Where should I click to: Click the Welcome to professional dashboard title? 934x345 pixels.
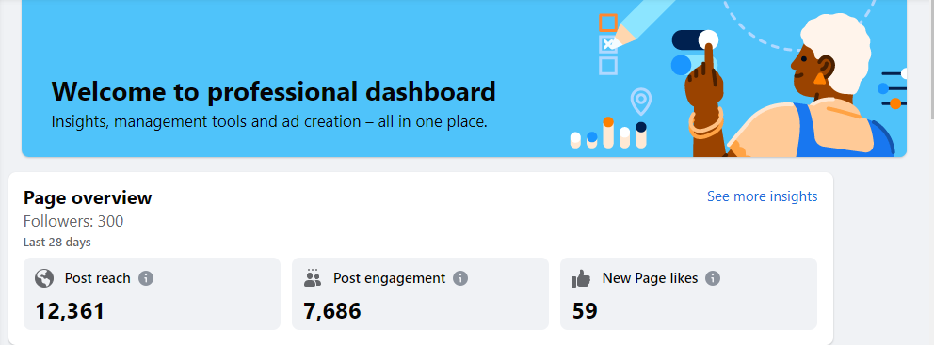273,91
